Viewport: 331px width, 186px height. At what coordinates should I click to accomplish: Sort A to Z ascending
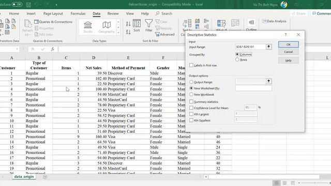(x=128, y=24)
